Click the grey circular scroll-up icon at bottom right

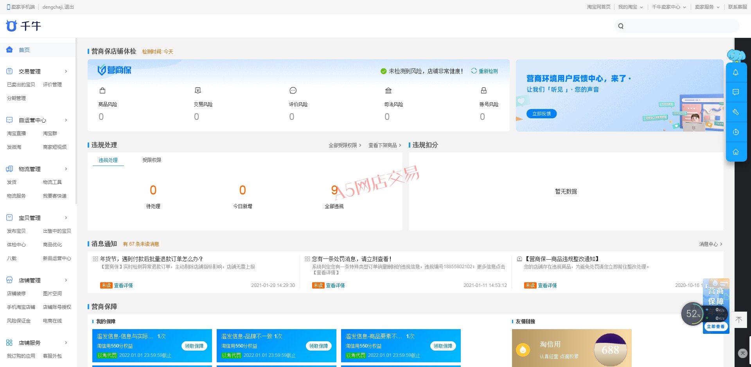(742, 353)
